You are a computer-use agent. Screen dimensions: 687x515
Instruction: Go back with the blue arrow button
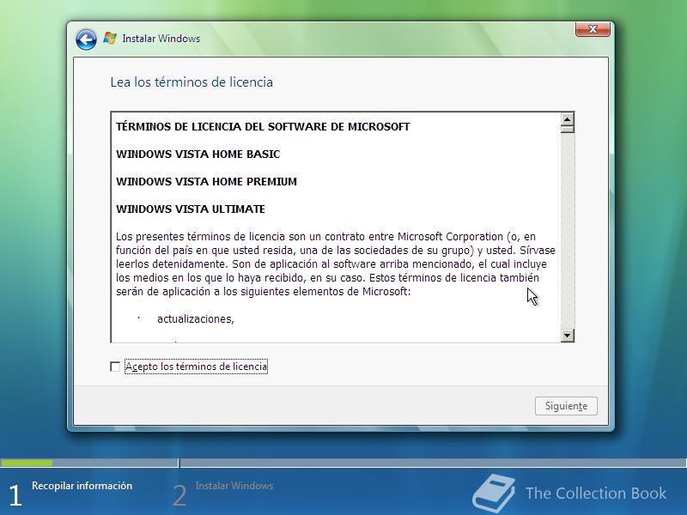click(86, 39)
